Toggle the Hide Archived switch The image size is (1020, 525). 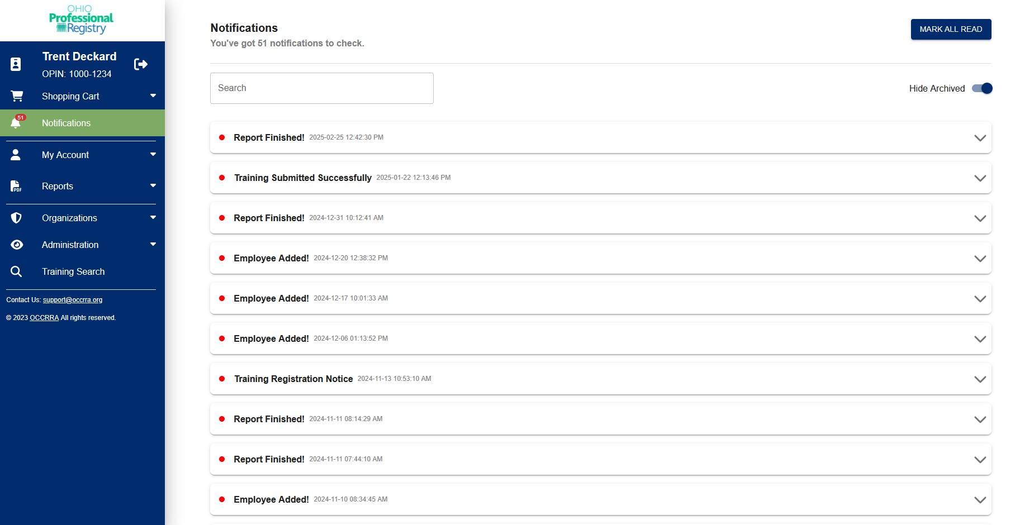[982, 88]
